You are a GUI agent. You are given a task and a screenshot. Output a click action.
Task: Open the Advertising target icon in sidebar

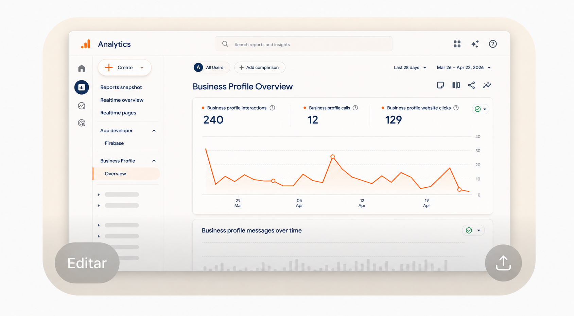[82, 123]
